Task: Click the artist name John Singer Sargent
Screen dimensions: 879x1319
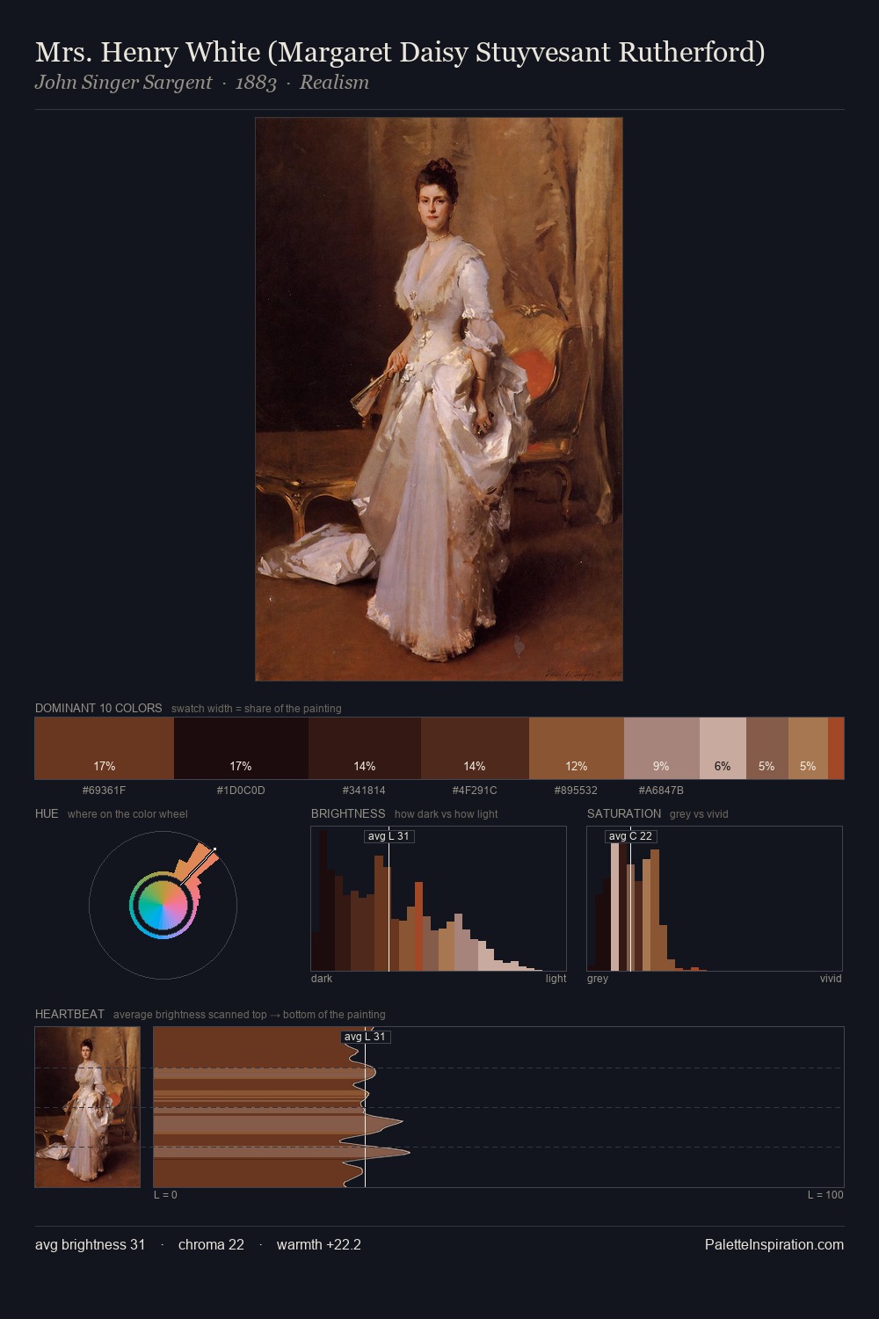Action: pos(123,83)
